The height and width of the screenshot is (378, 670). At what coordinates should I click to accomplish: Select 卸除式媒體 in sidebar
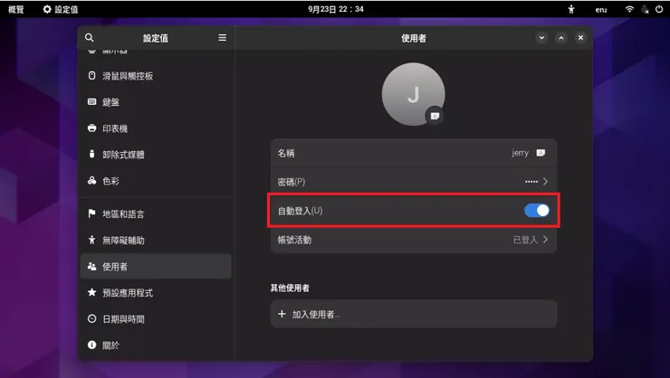(x=156, y=155)
